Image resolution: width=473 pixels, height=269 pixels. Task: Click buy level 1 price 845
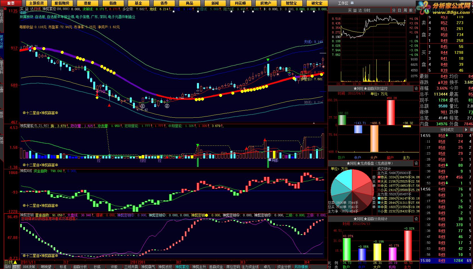coord(444,46)
